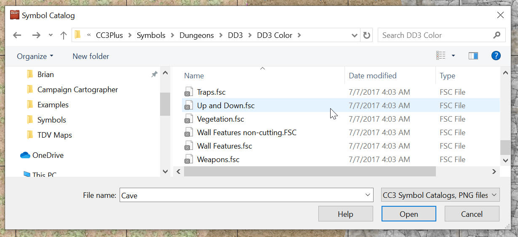Click the Help button
518x237 pixels.
pos(345,214)
